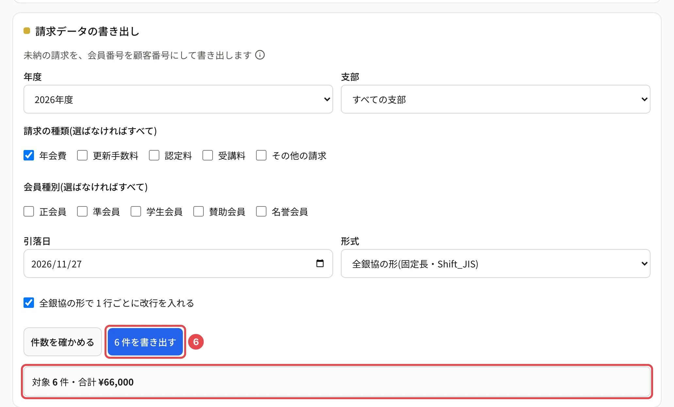This screenshot has width=674, height=407.
Task: Open the 支部 dropdown showing すべての支部
Action: pos(496,99)
